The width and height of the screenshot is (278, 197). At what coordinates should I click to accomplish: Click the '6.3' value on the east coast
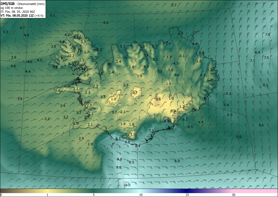201,53
